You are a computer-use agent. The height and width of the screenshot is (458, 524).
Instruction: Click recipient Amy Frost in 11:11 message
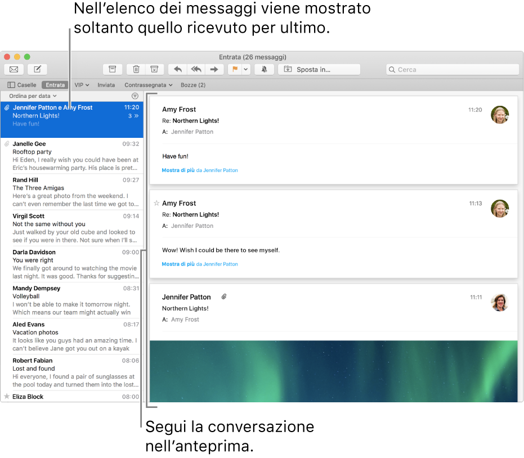(x=185, y=320)
